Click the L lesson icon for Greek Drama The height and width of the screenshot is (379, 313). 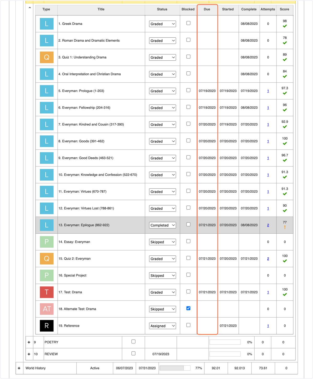click(x=47, y=24)
